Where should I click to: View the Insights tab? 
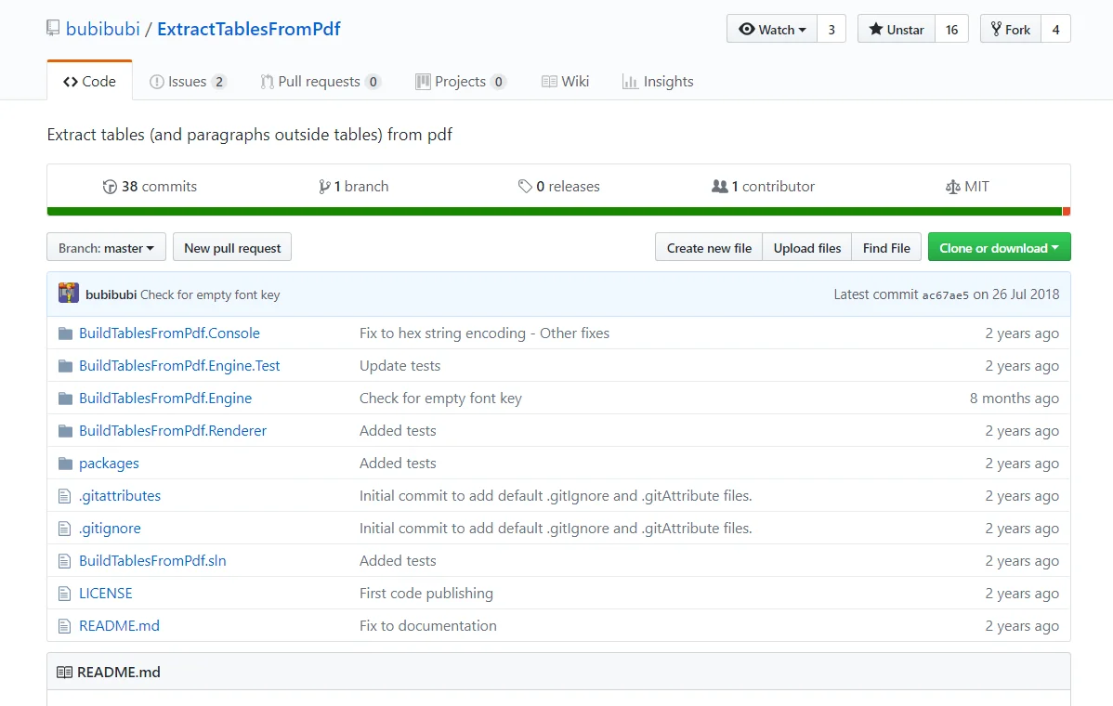pyautogui.click(x=658, y=82)
